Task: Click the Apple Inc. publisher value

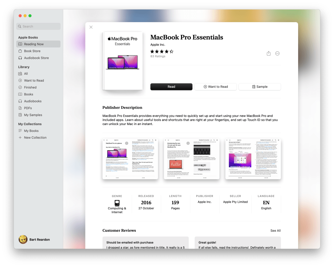Action: [205, 202]
